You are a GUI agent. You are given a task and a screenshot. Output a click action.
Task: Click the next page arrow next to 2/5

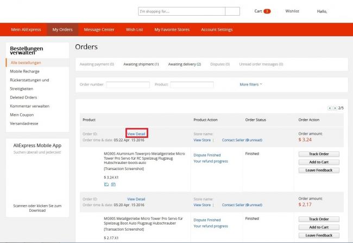tap(335, 108)
